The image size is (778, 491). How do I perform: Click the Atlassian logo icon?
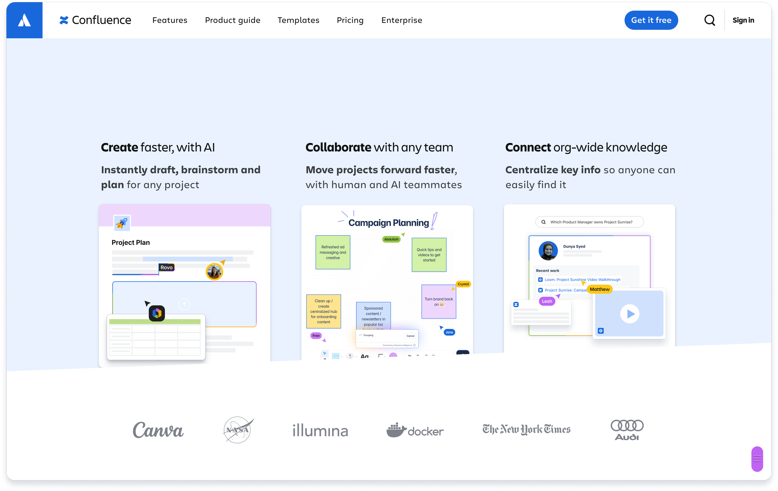click(24, 20)
